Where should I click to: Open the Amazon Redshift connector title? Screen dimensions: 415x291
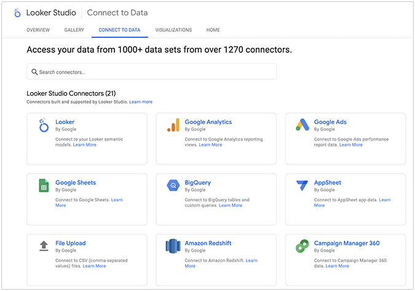tap(208, 243)
